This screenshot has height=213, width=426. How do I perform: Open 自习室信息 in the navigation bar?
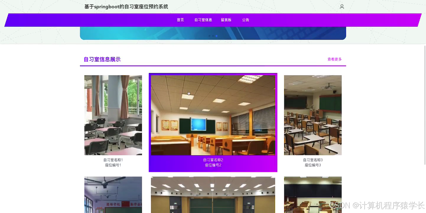click(203, 20)
